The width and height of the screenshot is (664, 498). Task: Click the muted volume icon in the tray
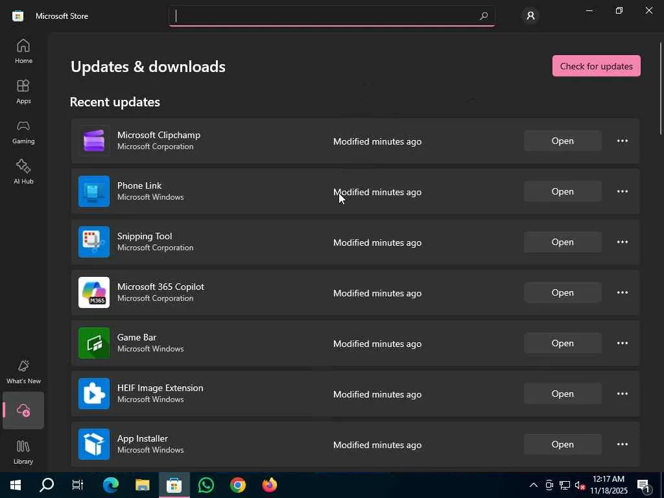click(580, 485)
